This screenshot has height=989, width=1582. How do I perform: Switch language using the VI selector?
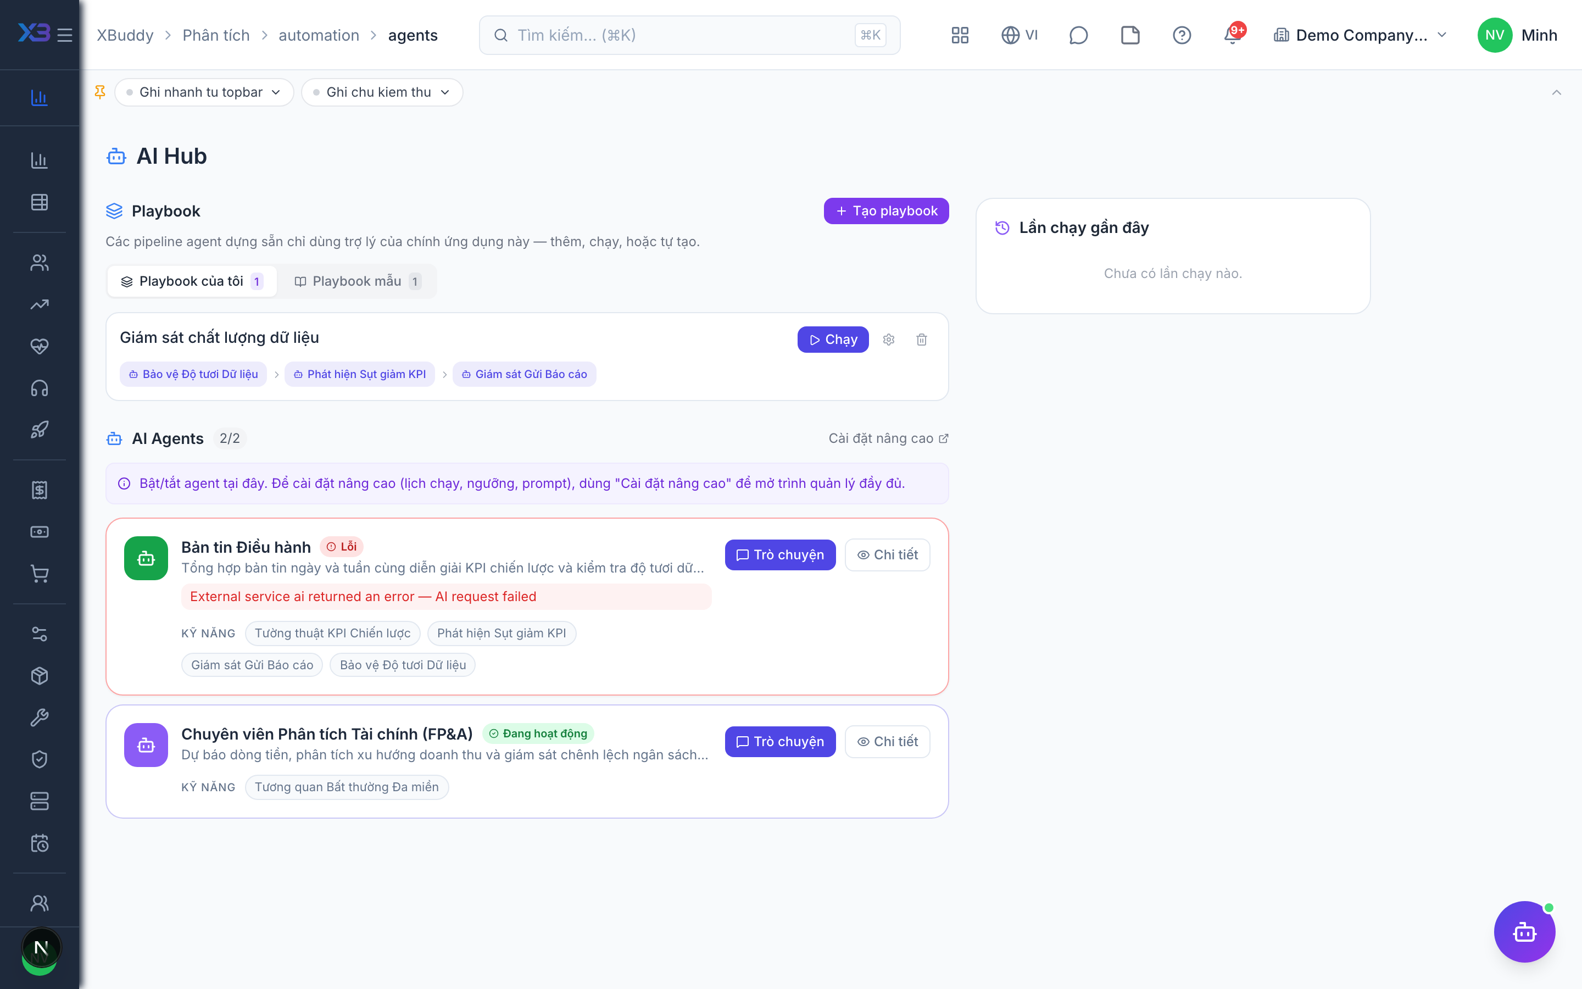1020,35
